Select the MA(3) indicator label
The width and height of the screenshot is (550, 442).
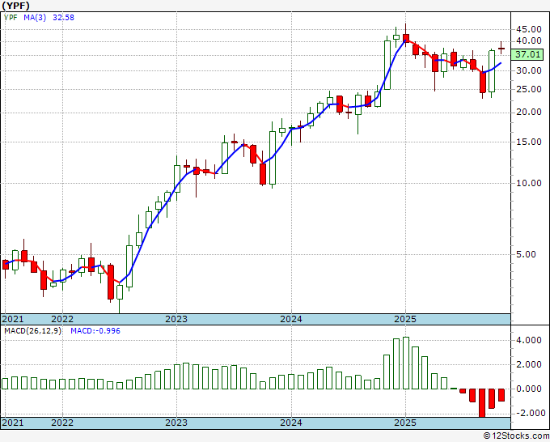35,17
